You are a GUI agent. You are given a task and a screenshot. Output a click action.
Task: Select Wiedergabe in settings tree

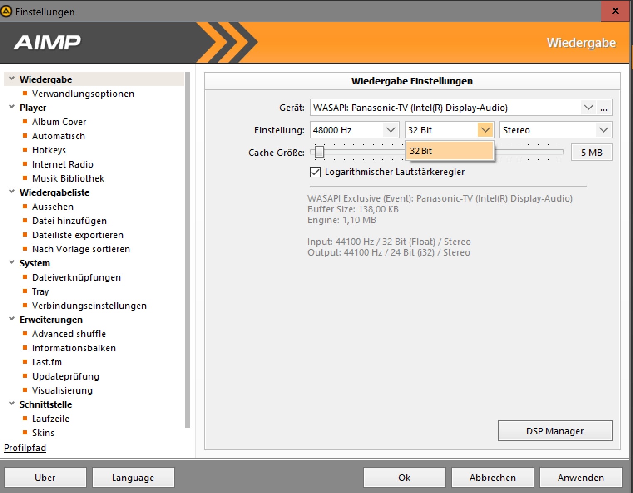(x=46, y=79)
